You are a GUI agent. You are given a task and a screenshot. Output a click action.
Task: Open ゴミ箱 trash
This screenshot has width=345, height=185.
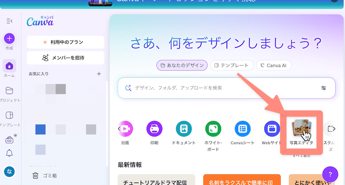(x=45, y=175)
